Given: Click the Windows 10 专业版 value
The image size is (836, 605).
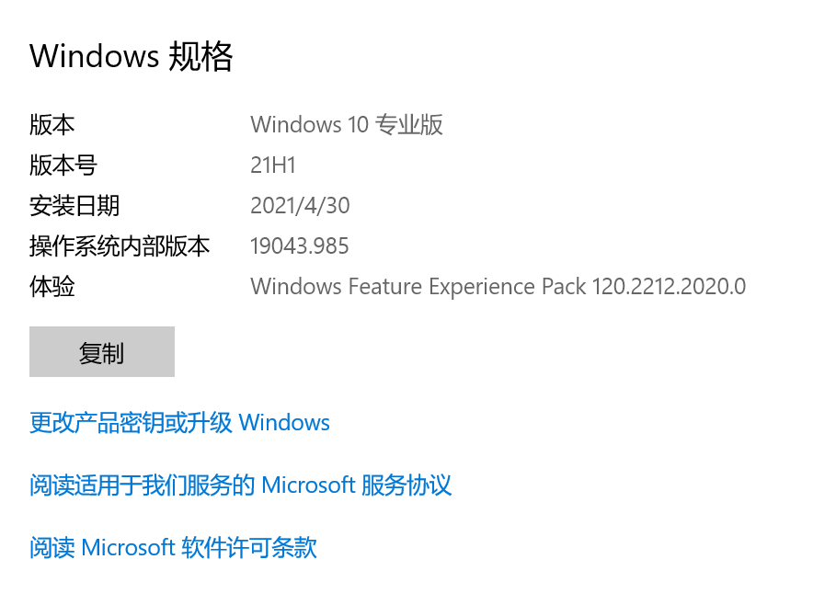Looking at the screenshot, I should pyautogui.click(x=347, y=125).
